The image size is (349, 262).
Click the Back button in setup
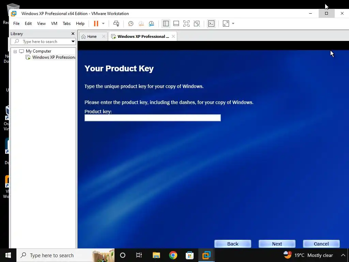(233, 244)
